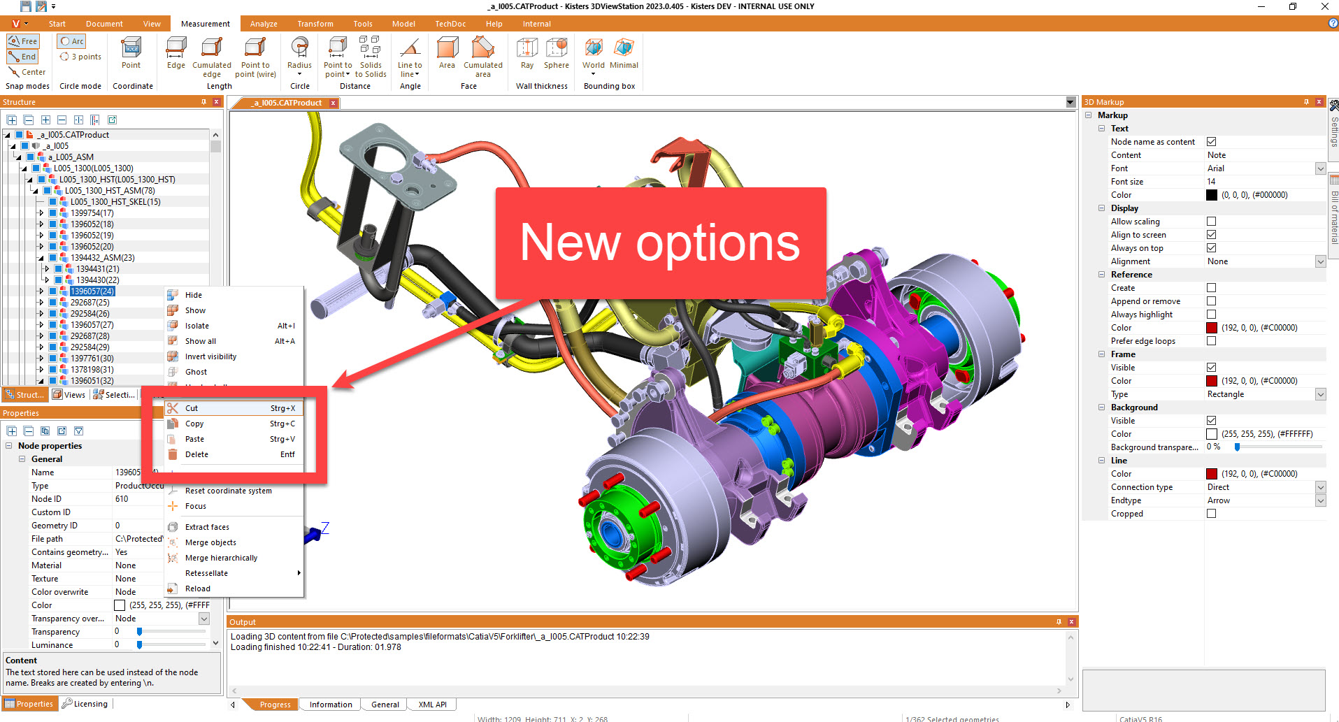Open the Transparency overwrite dropdown
This screenshot has height=722, width=1339.
click(x=204, y=619)
